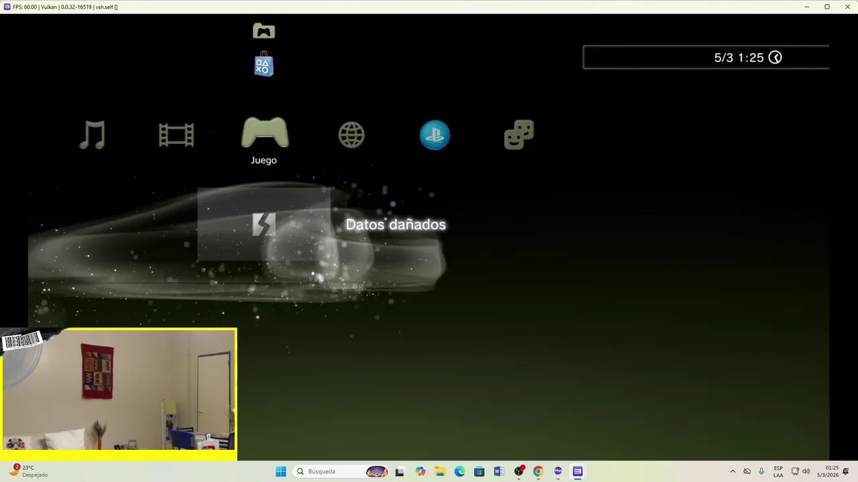Open network settings from the tray
Image resolution: width=858 pixels, height=482 pixels.
(795, 471)
